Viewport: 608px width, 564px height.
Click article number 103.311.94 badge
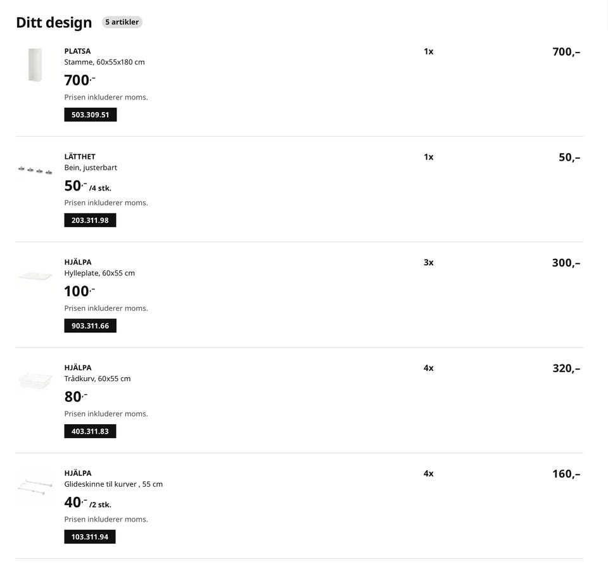click(89, 537)
